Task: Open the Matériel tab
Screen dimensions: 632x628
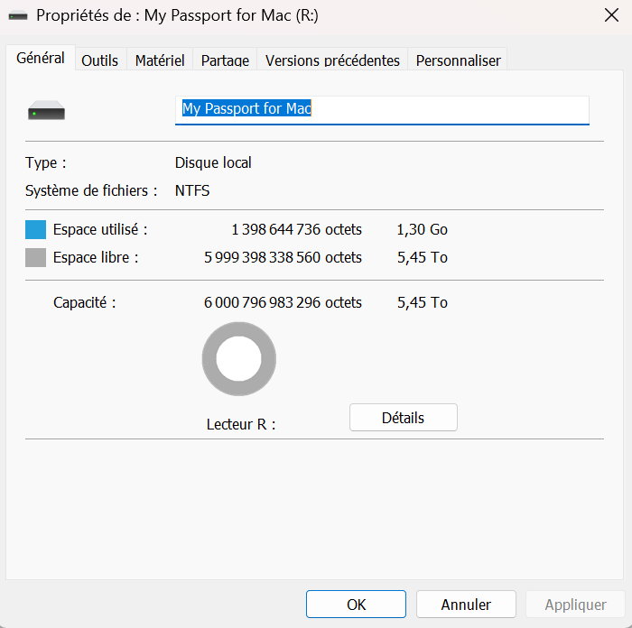Action: 160,60
